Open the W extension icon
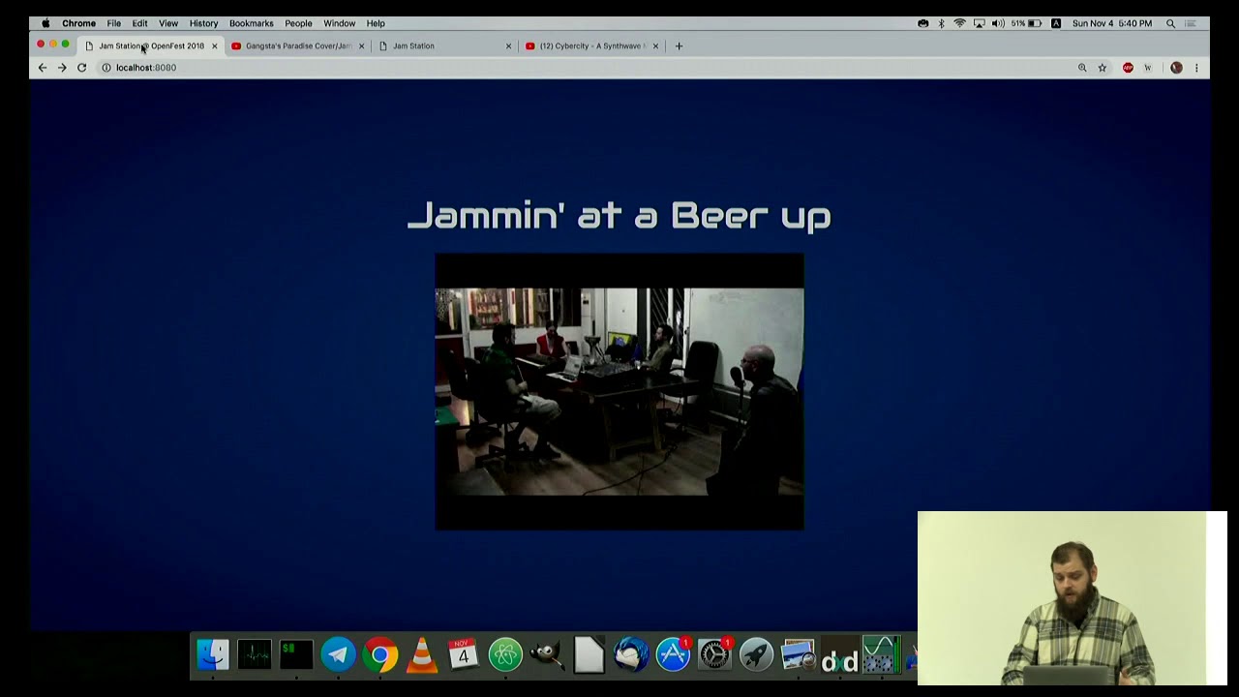The width and height of the screenshot is (1239, 697). (1148, 68)
